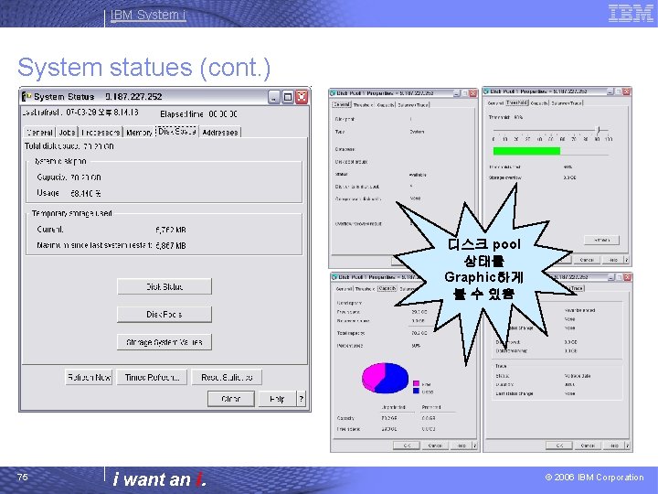Image resolution: width=658 pixels, height=494 pixels.
Task: Switch to the Processors tab
Action: point(101,133)
